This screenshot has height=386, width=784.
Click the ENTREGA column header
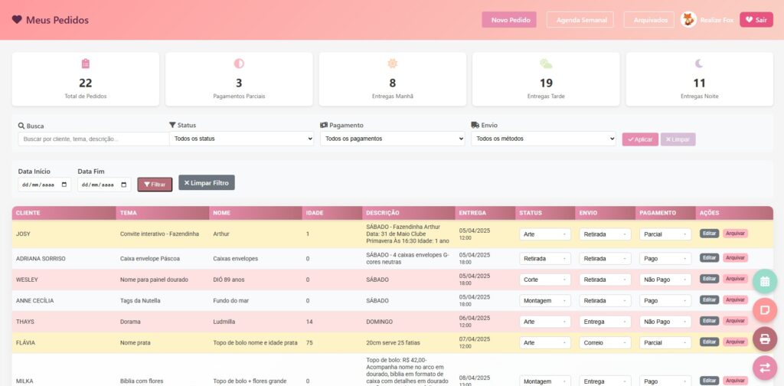pos(485,213)
